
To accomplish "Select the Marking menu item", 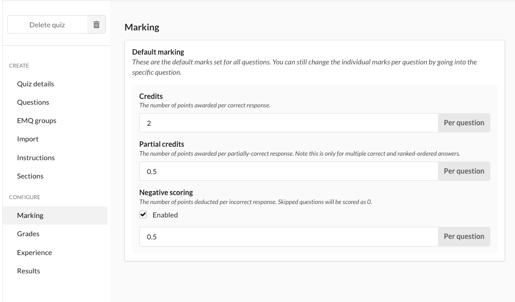I will click(x=30, y=215).
